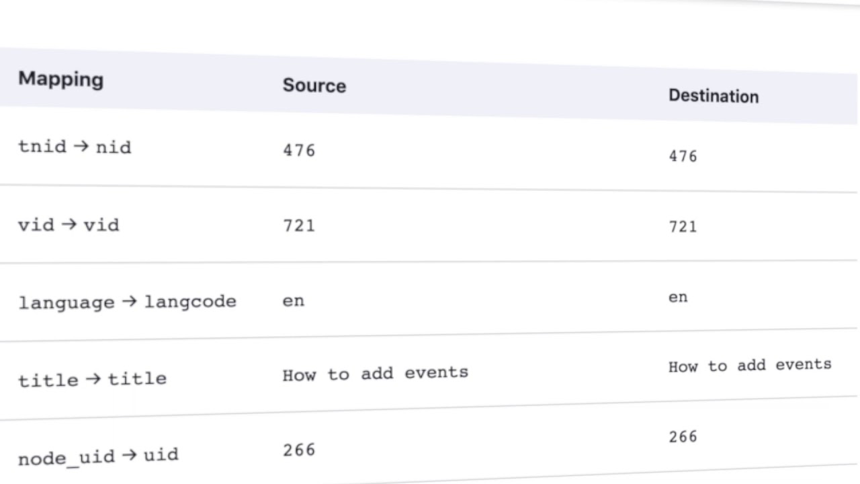860x484 pixels.
Task: Select Source value 266 in the node_uid row
Action: click(x=299, y=449)
